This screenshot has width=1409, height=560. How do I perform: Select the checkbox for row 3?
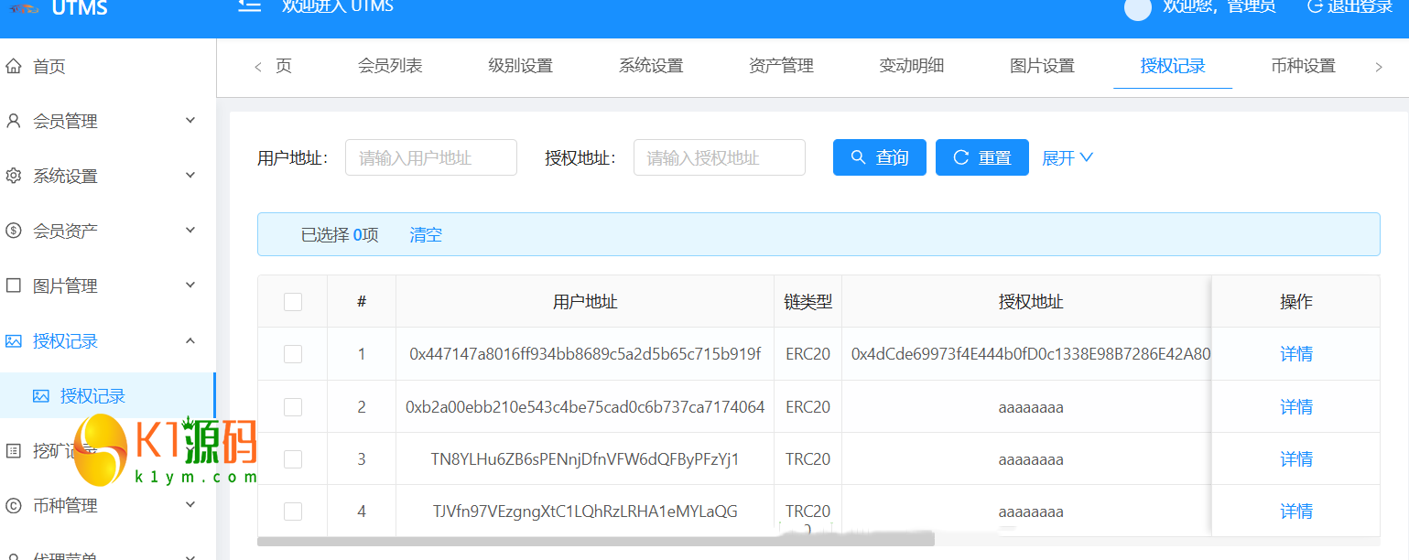pyautogui.click(x=293, y=459)
